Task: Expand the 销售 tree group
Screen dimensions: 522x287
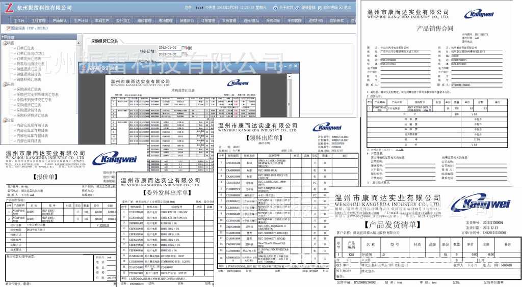Action: point(11,43)
